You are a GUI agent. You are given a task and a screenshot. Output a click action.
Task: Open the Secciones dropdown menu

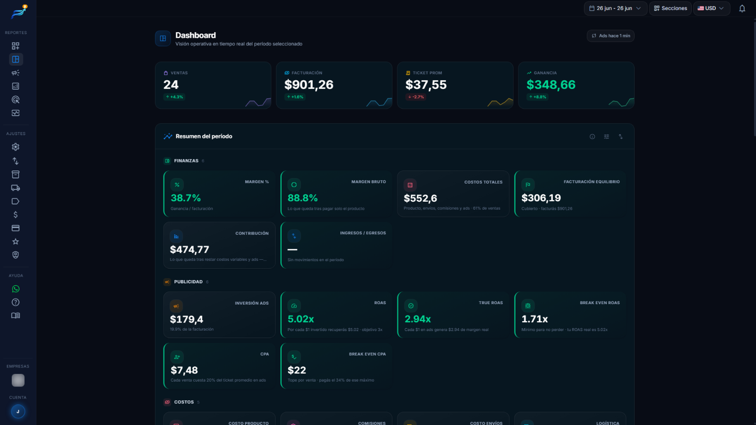(x=670, y=8)
